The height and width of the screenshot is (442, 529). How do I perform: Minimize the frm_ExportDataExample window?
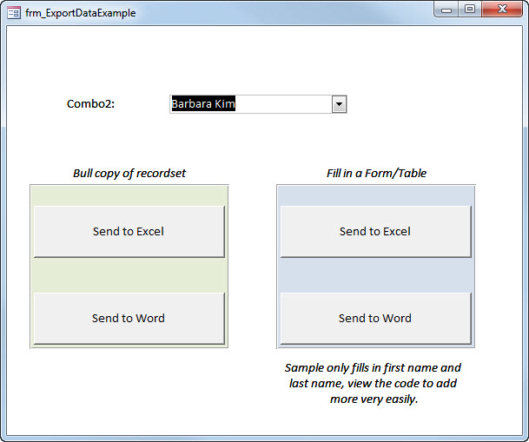(x=446, y=9)
